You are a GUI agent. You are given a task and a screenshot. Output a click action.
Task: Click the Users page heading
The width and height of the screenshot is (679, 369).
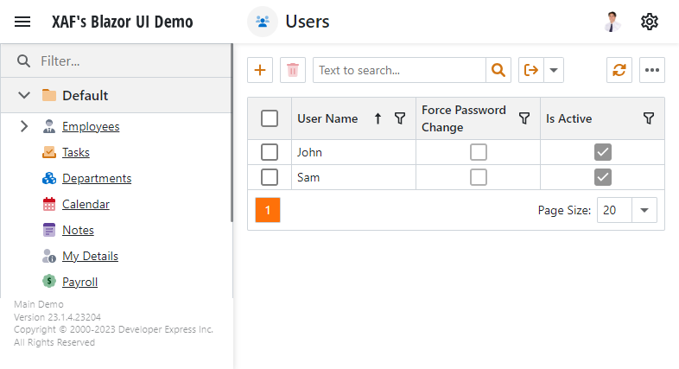[308, 22]
